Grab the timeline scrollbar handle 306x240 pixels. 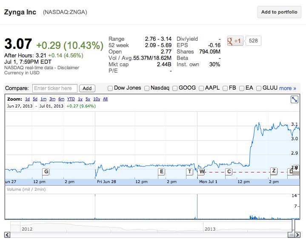pyautogui.click(x=292, y=235)
